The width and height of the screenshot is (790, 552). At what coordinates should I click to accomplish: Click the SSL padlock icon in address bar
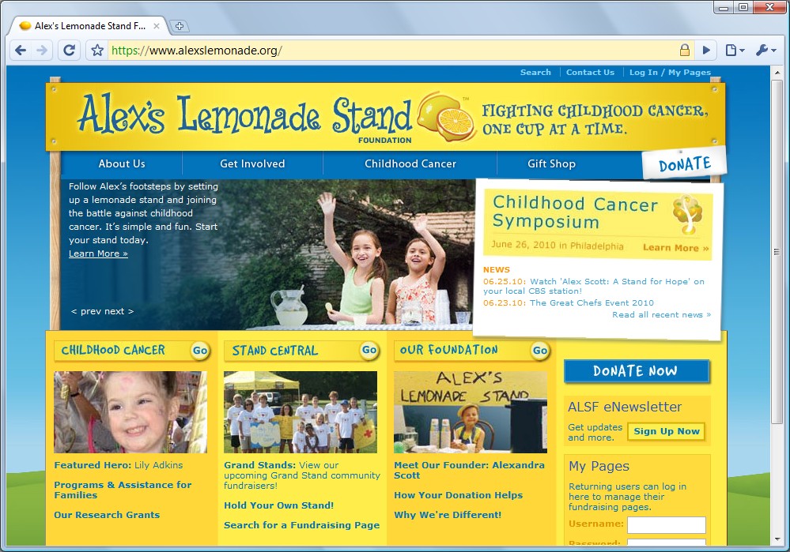[684, 50]
